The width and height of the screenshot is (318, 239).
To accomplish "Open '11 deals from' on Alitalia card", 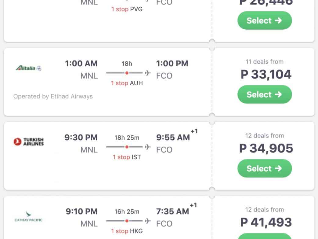I will pos(264,62).
